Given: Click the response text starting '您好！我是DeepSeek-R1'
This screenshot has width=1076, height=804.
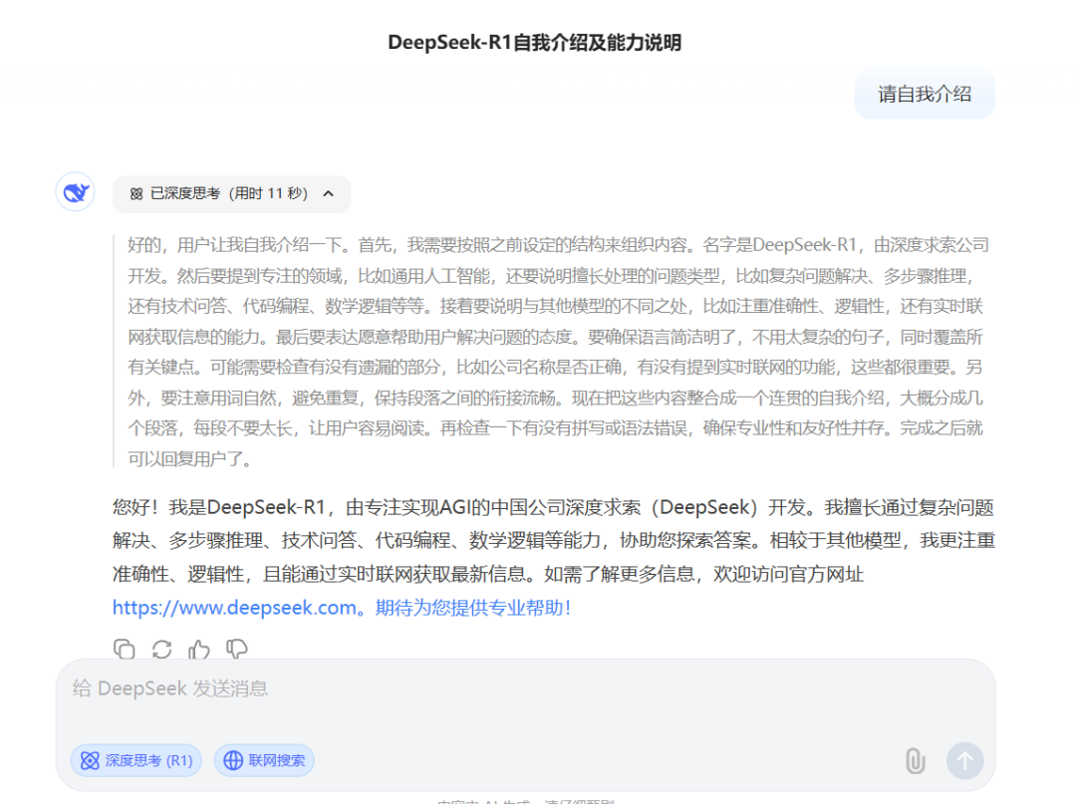Looking at the screenshot, I should (x=554, y=557).
